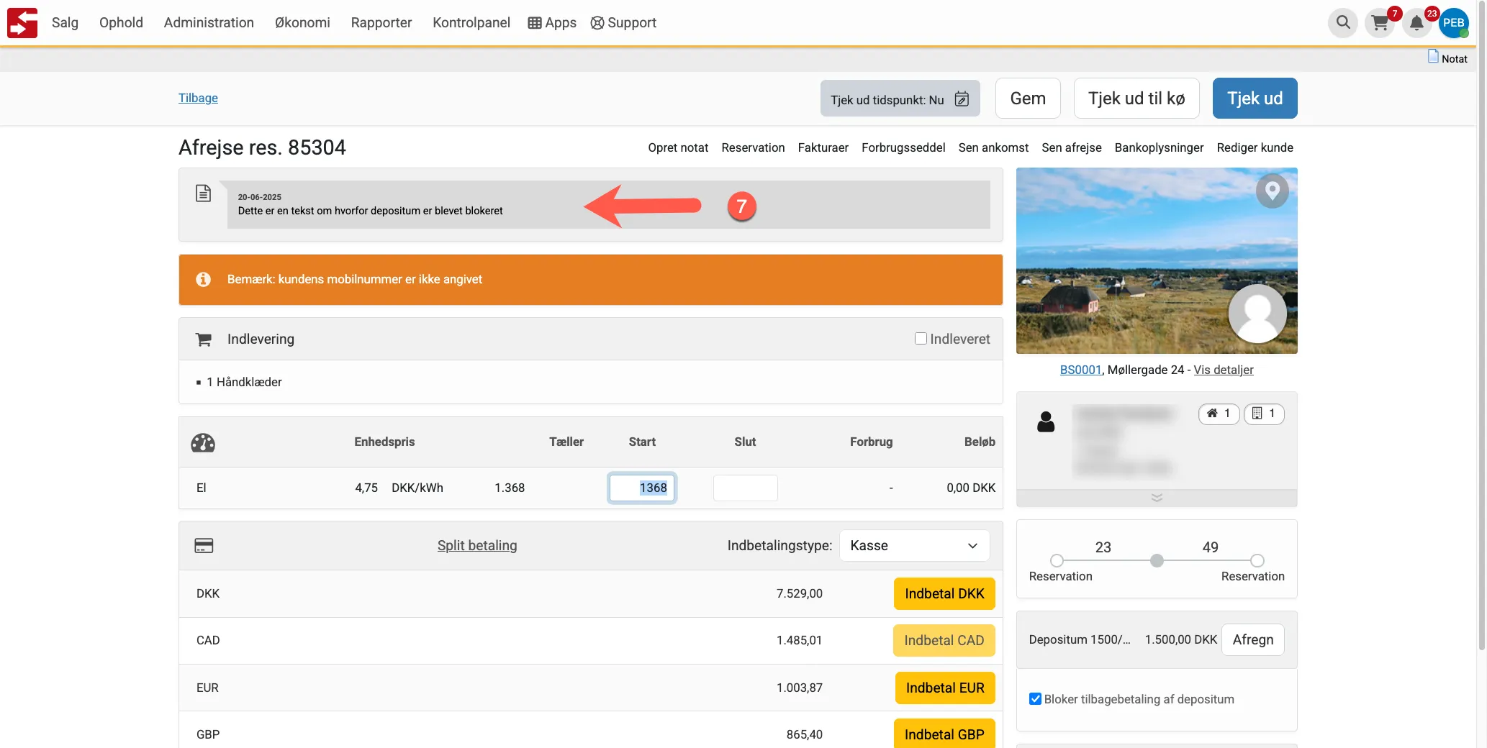Image resolution: width=1487 pixels, height=748 pixels.
Task: Expand the customer details chevron
Action: coord(1156,498)
